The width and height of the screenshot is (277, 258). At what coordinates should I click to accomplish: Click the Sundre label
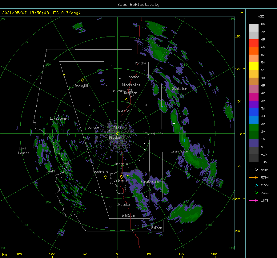pos(93,127)
